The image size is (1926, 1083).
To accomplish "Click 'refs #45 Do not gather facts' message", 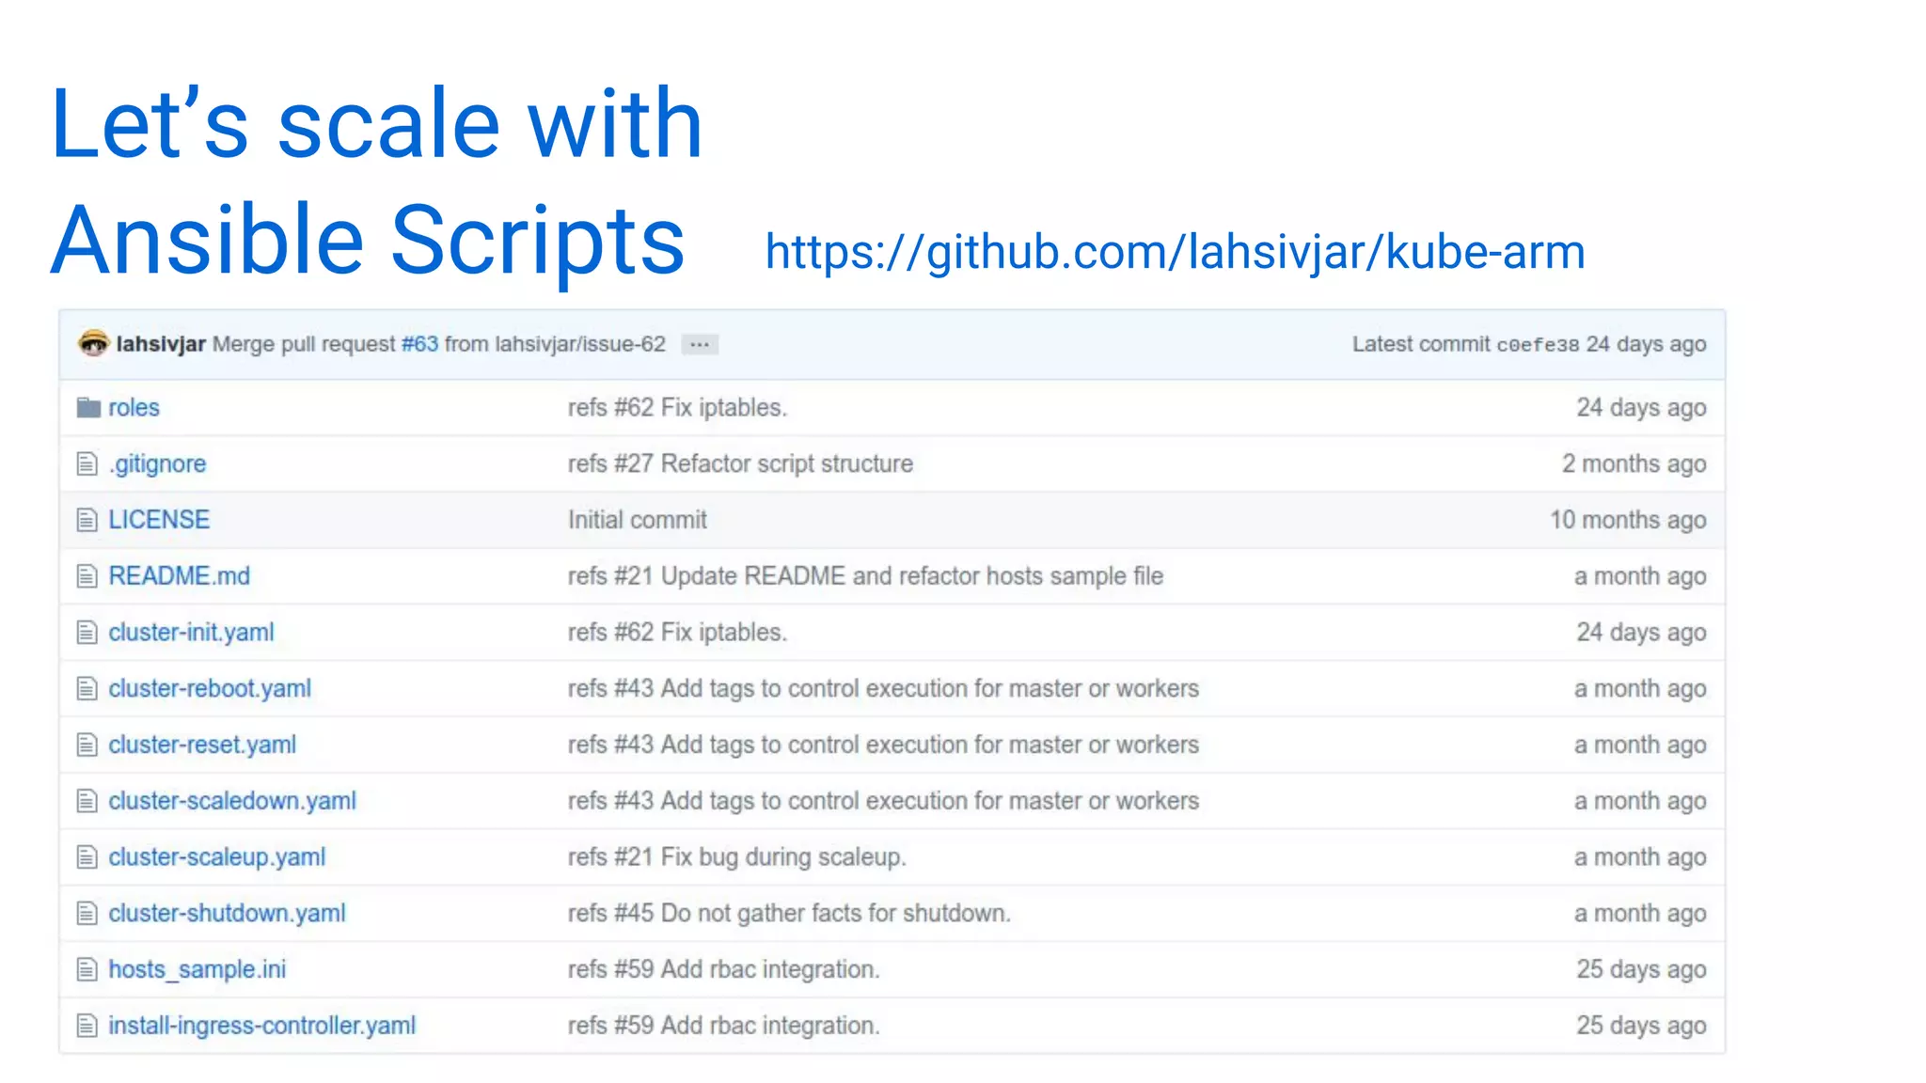I will pyautogui.click(x=789, y=914).
